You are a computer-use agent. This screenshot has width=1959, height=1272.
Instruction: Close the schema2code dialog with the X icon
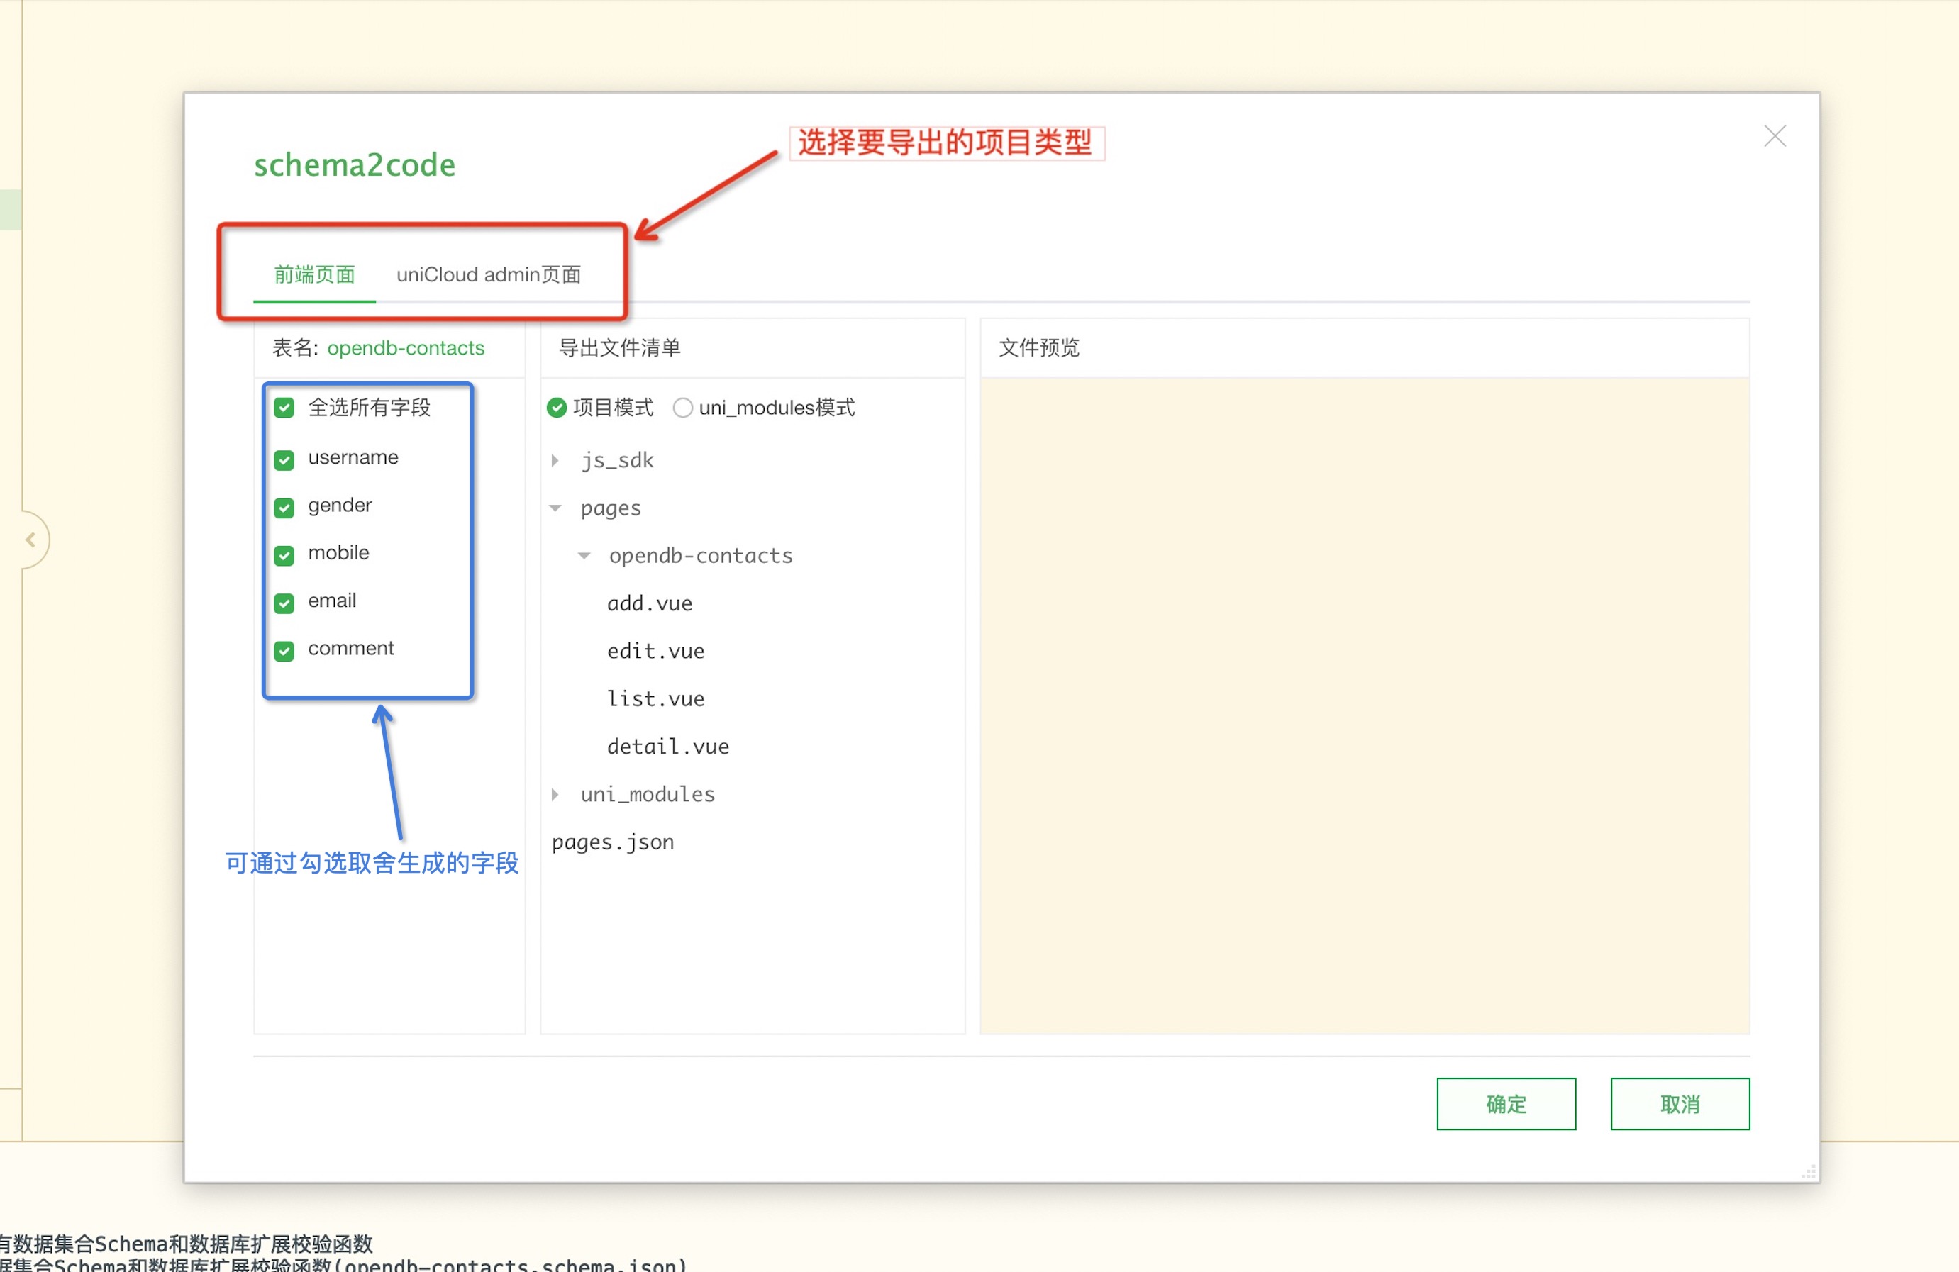click(1774, 135)
